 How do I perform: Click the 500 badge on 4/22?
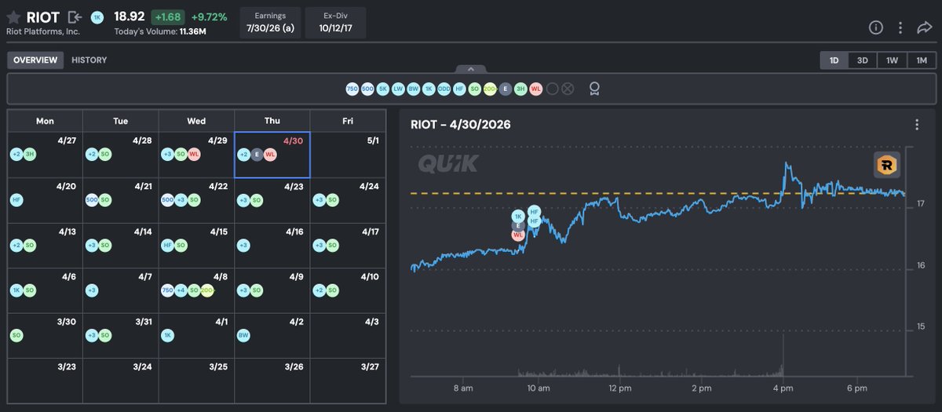click(x=167, y=200)
